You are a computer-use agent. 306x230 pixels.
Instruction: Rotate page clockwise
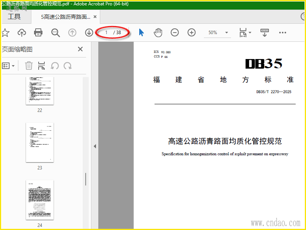(68, 66)
